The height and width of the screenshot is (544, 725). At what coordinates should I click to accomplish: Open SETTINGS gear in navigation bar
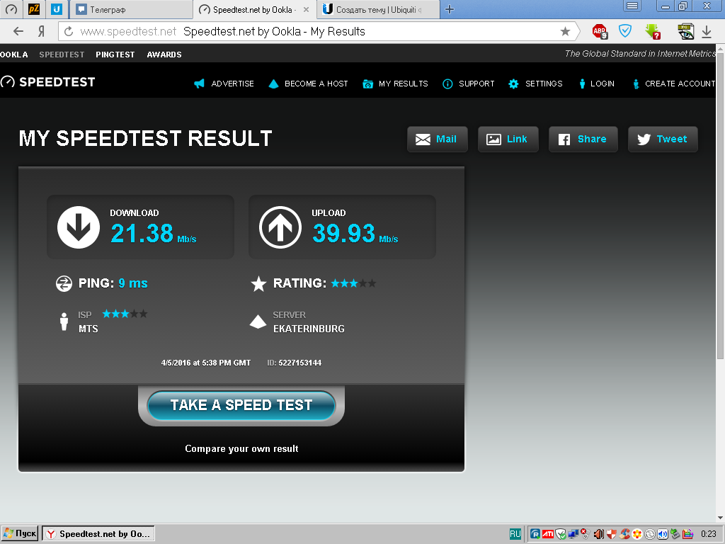[535, 84]
